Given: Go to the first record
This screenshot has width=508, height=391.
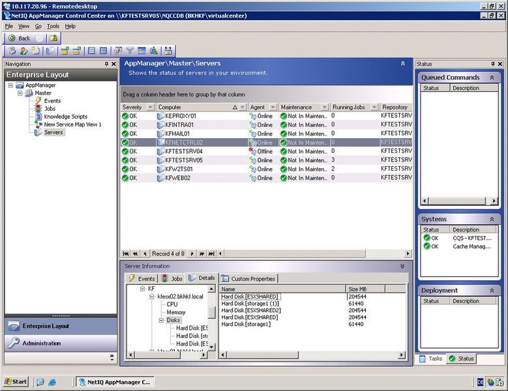Looking at the screenshot, I should (x=126, y=253).
